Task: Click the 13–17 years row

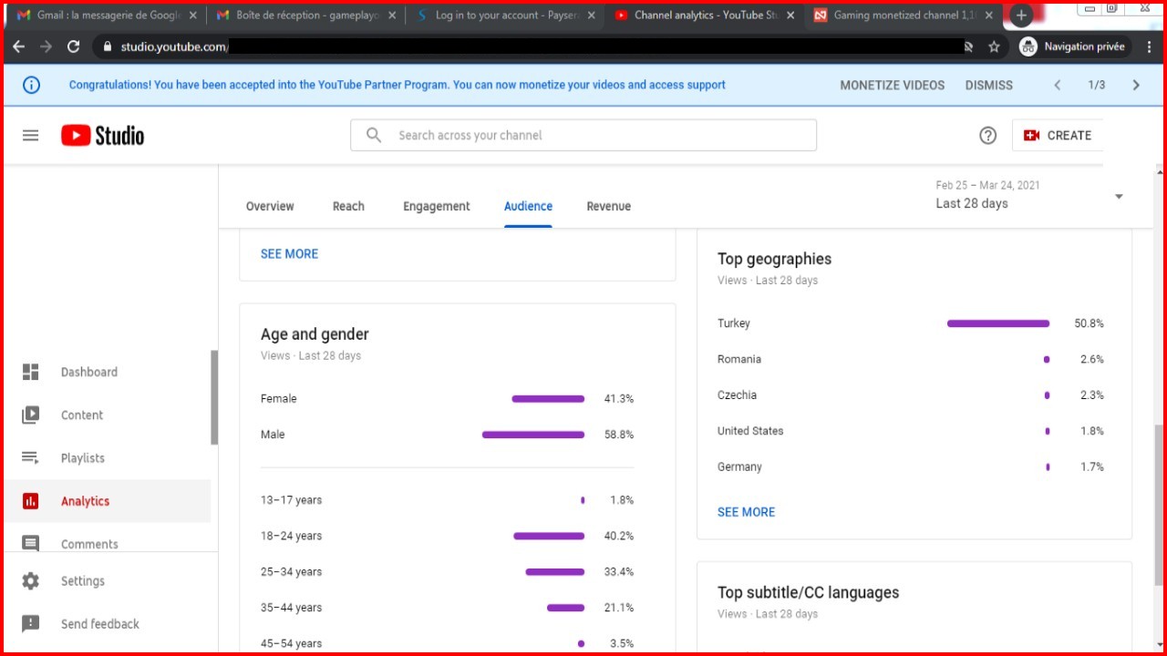Action: click(448, 500)
